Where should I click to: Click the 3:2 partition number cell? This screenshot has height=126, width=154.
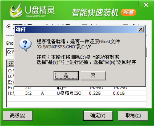[28, 93]
